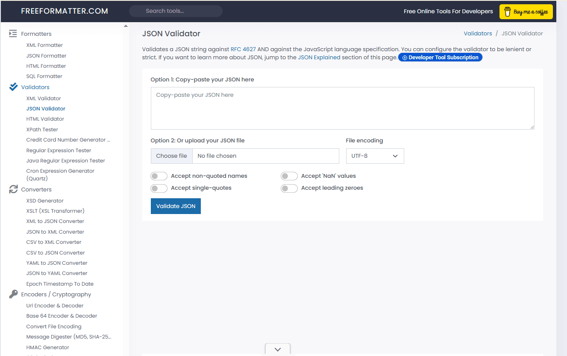Enable Accept 'NaN' values
The height and width of the screenshot is (356, 567).
click(289, 176)
